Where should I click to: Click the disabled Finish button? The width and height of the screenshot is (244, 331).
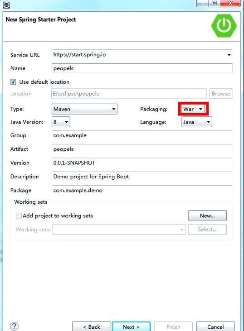(x=173, y=327)
